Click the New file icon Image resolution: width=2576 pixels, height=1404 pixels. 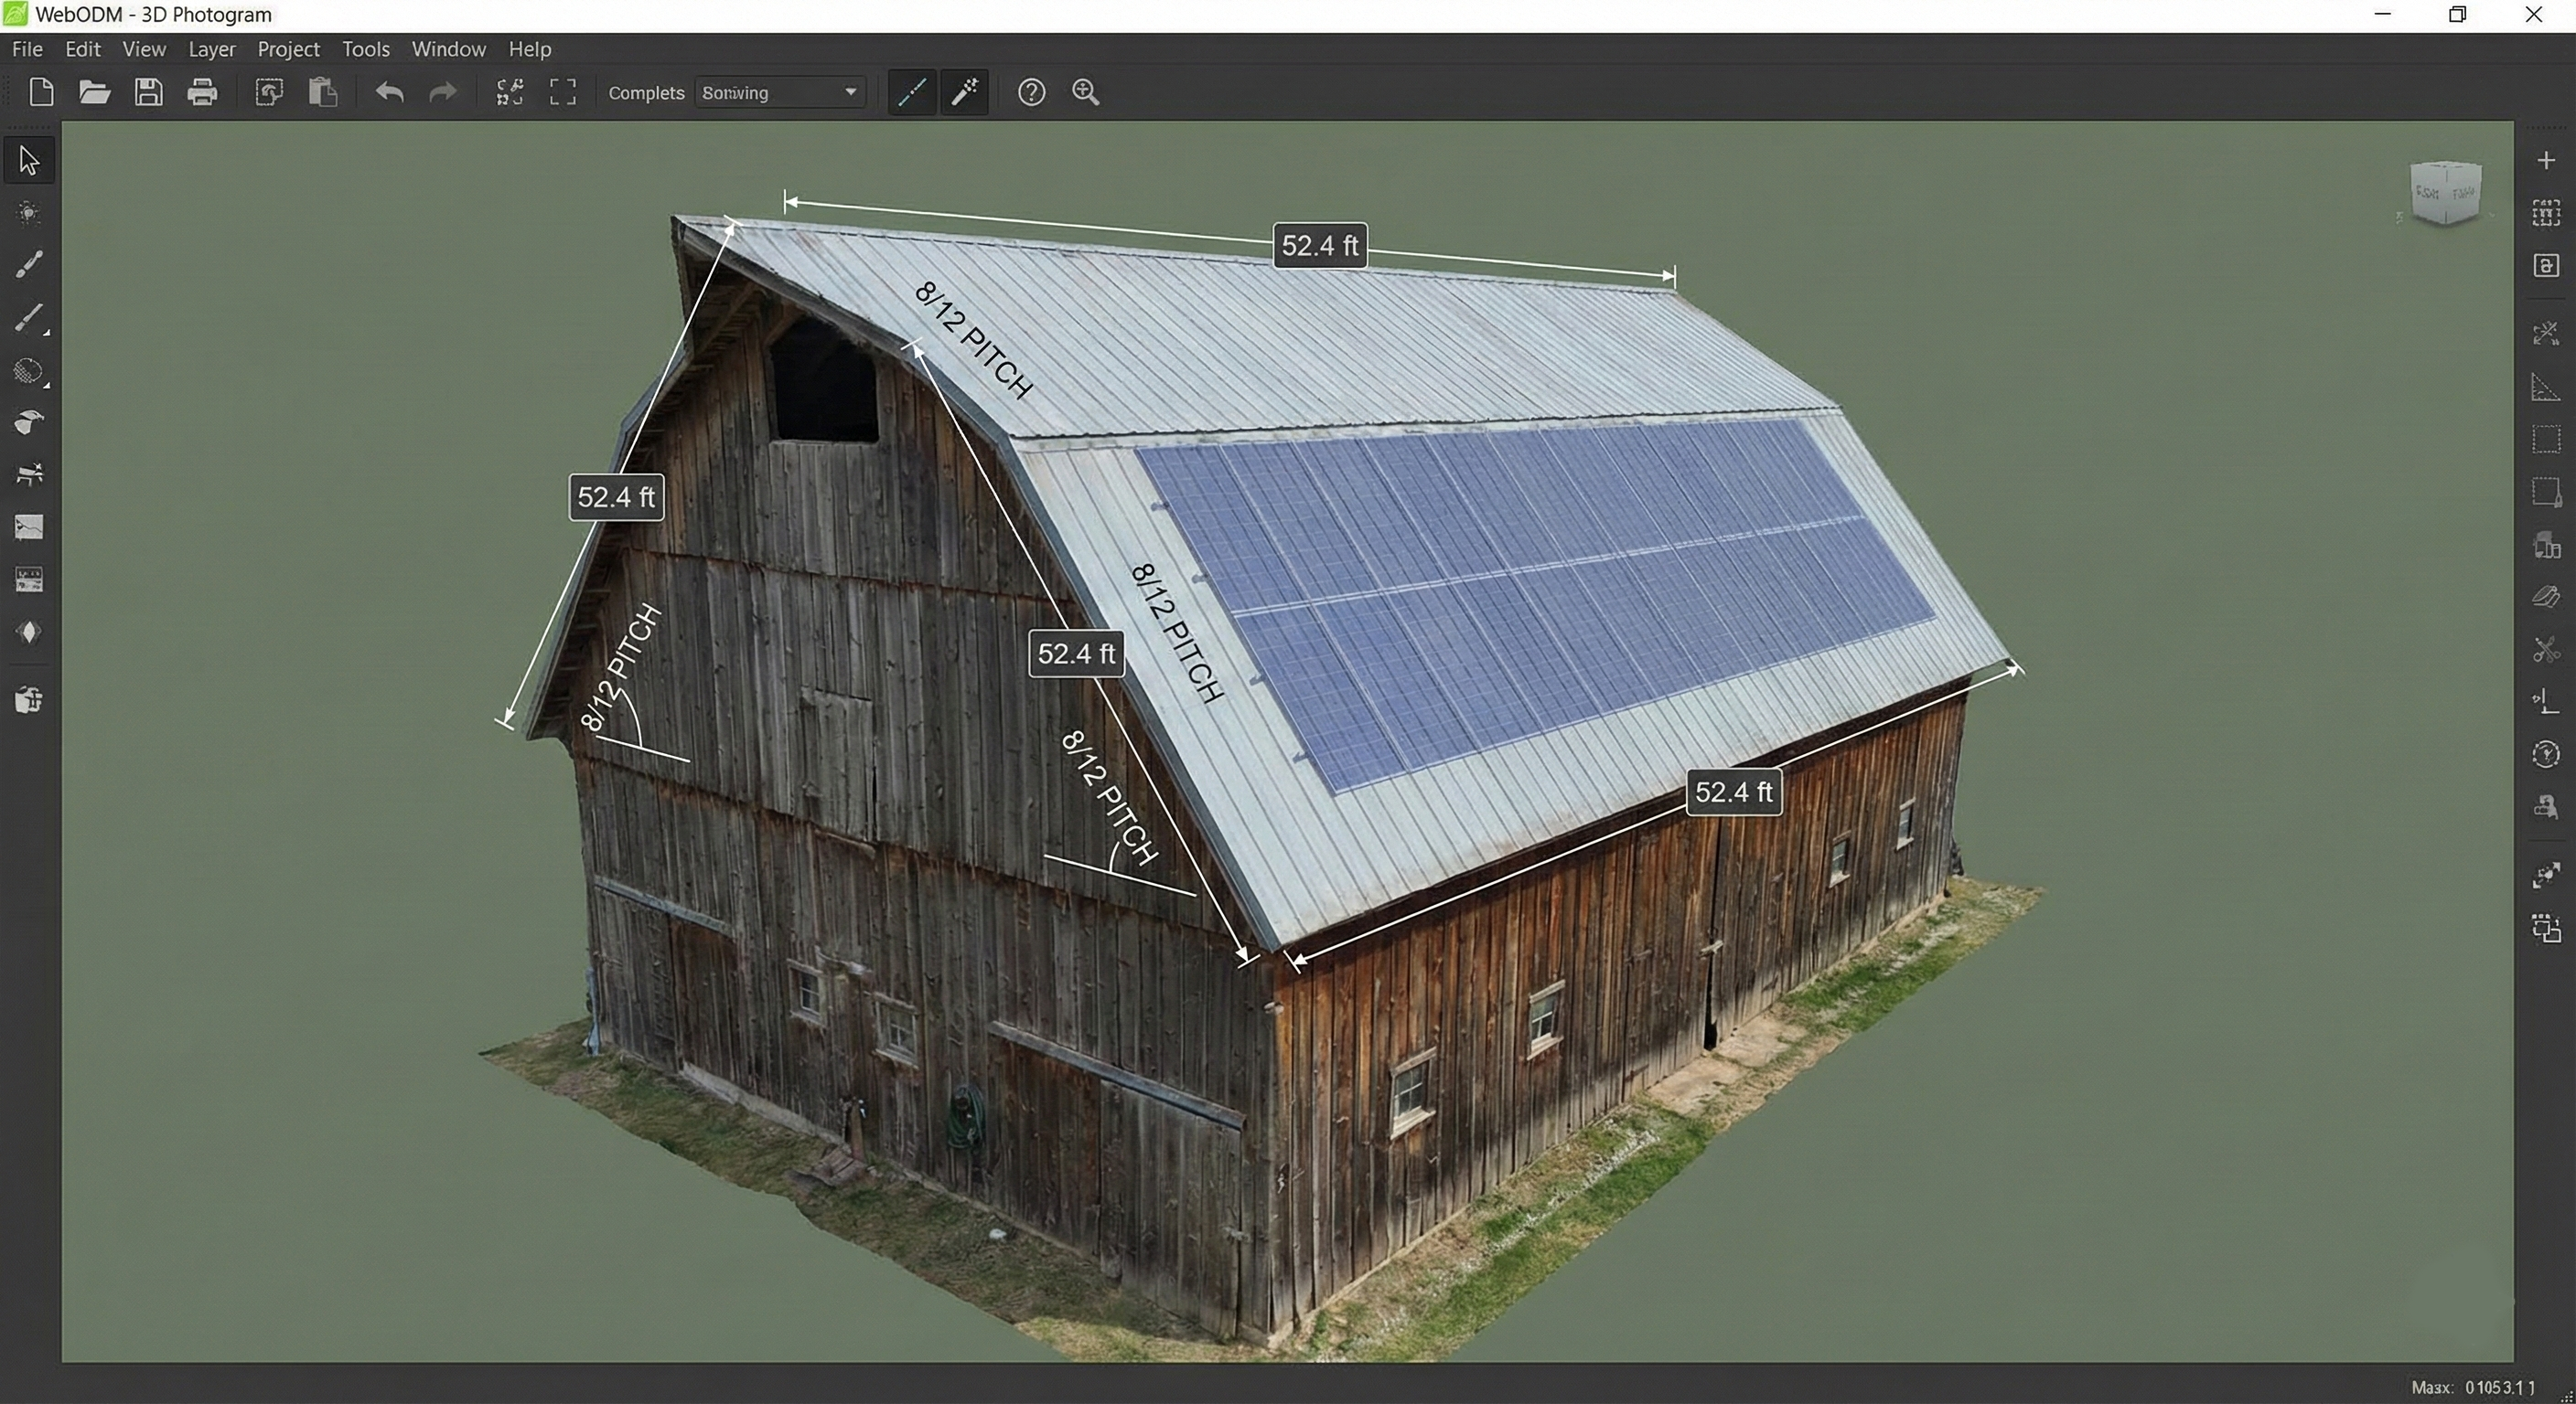pos(41,93)
